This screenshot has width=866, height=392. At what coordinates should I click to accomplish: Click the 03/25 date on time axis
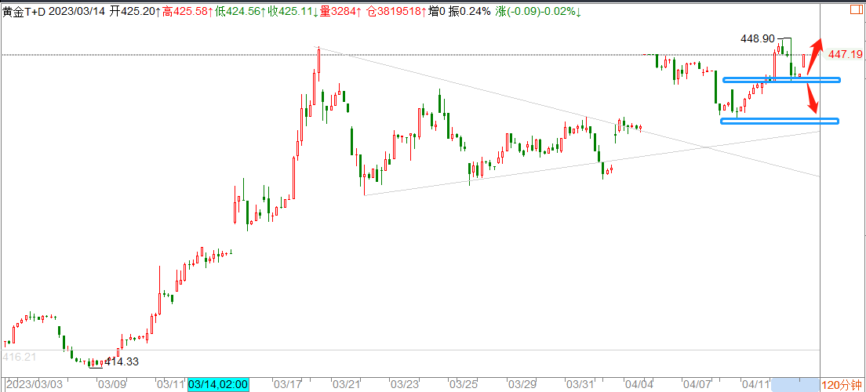tap(463, 384)
